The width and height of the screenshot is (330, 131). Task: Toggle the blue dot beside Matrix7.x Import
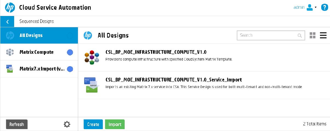click(70, 69)
